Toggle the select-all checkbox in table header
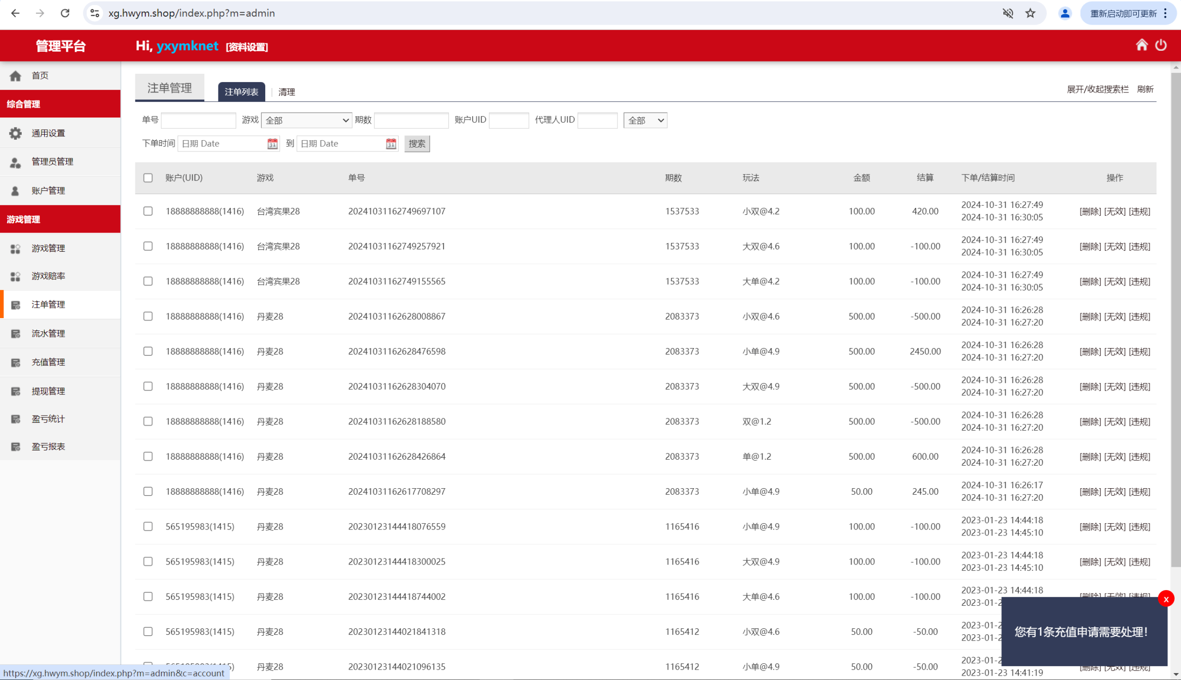The width and height of the screenshot is (1181, 680). (148, 178)
